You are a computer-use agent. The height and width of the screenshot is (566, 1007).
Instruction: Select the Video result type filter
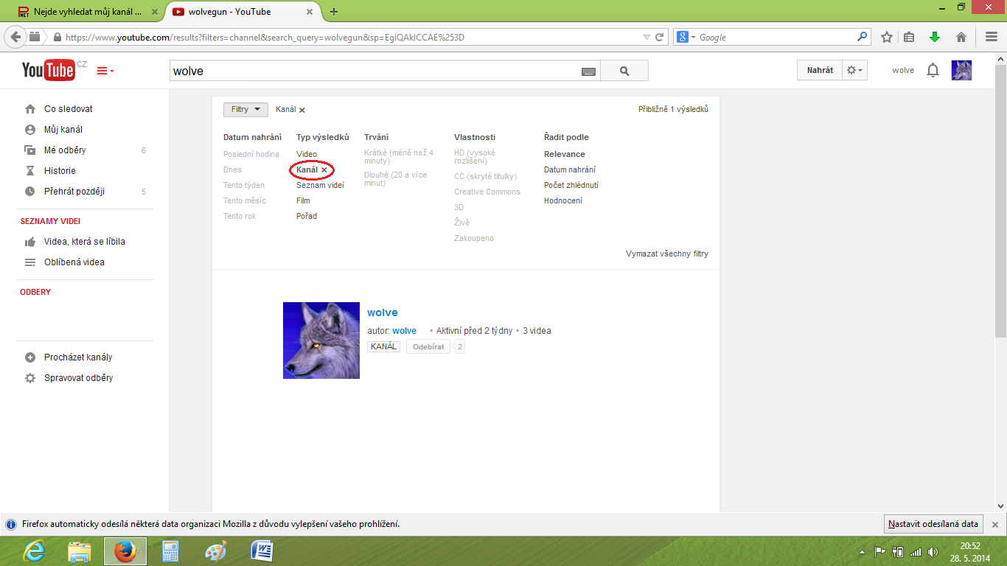click(x=307, y=154)
